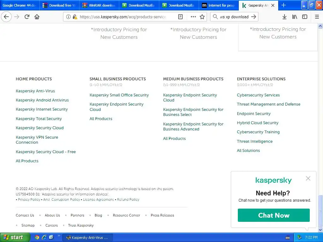Click scrollbar down arrow
323x242 pixels.
click(x=320, y=230)
